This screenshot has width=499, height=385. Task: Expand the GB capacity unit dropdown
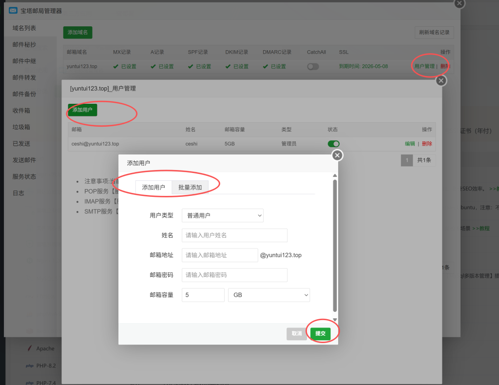269,295
